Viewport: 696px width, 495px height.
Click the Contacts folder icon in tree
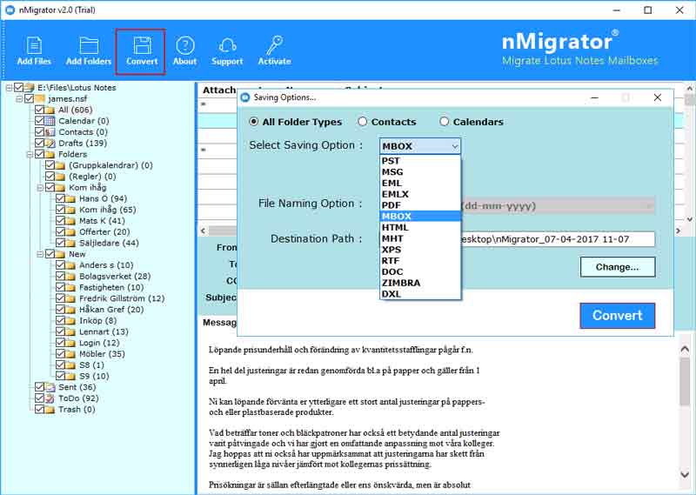click(x=50, y=132)
